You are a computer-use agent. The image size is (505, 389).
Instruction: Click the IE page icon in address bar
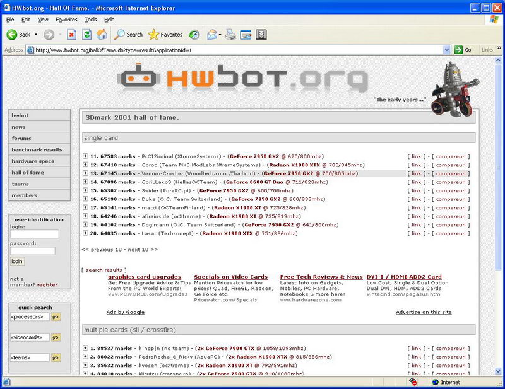point(30,50)
